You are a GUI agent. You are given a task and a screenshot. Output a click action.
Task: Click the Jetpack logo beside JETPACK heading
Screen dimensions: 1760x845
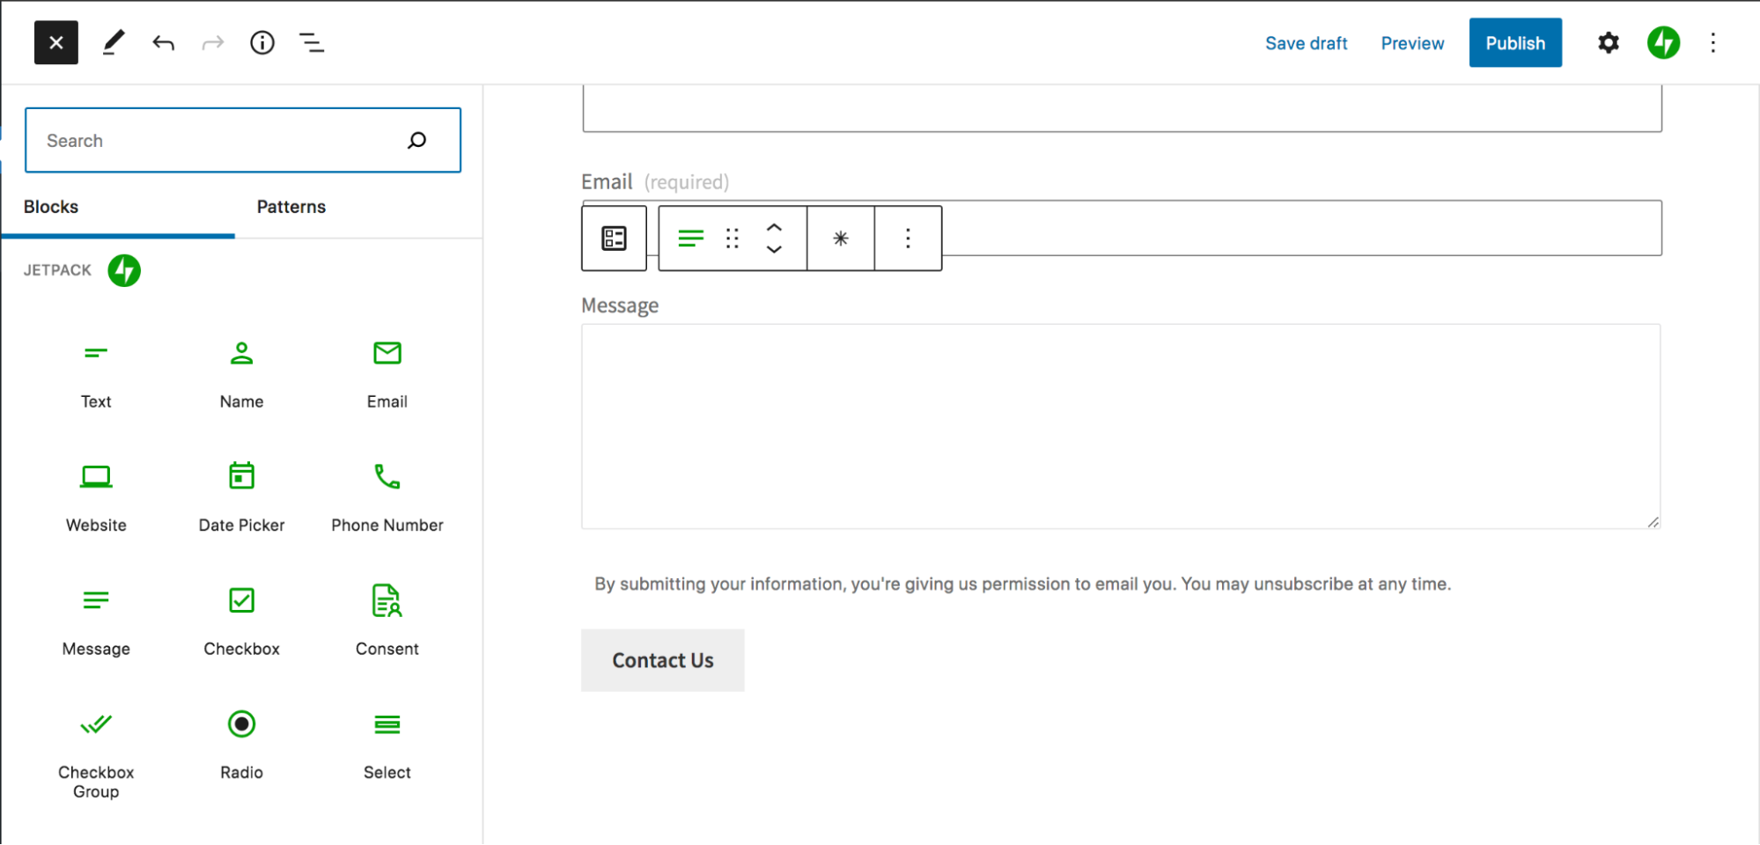coord(124,270)
